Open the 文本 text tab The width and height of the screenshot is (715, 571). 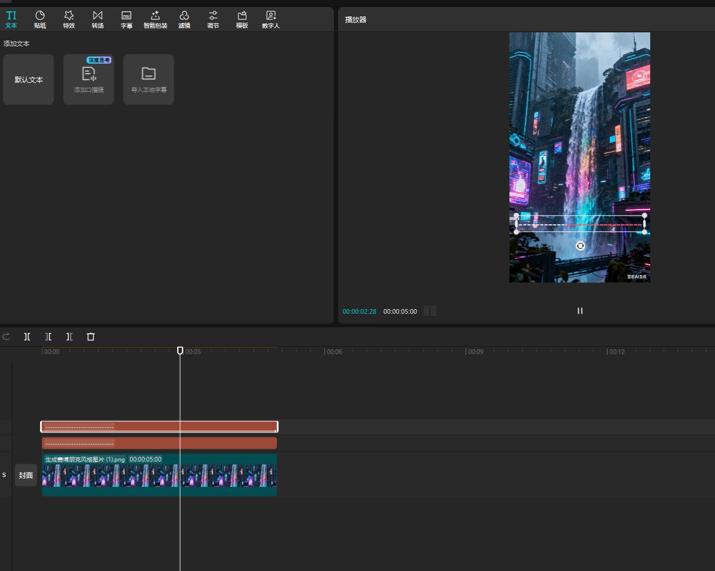tap(11, 19)
